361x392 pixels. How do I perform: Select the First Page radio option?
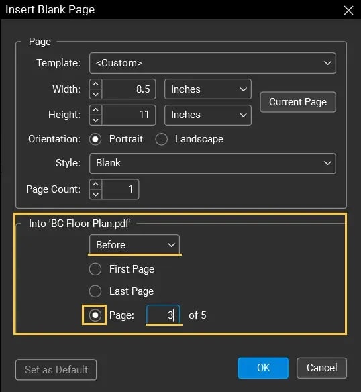95,269
